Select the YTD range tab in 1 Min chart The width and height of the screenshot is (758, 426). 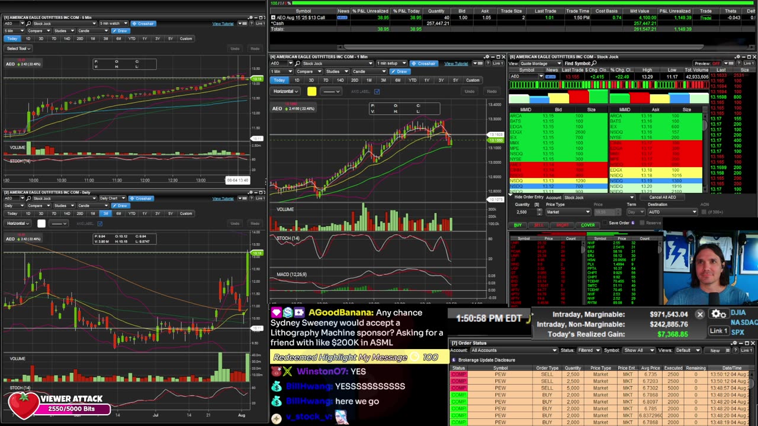tap(412, 80)
